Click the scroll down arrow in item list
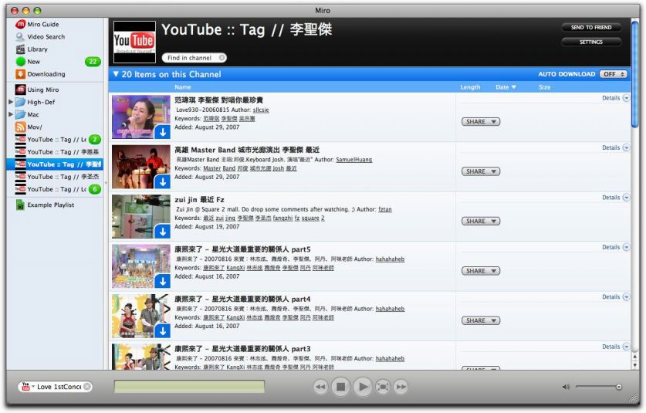Image resolution: width=646 pixels, height=413 pixels. coord(635,365)
